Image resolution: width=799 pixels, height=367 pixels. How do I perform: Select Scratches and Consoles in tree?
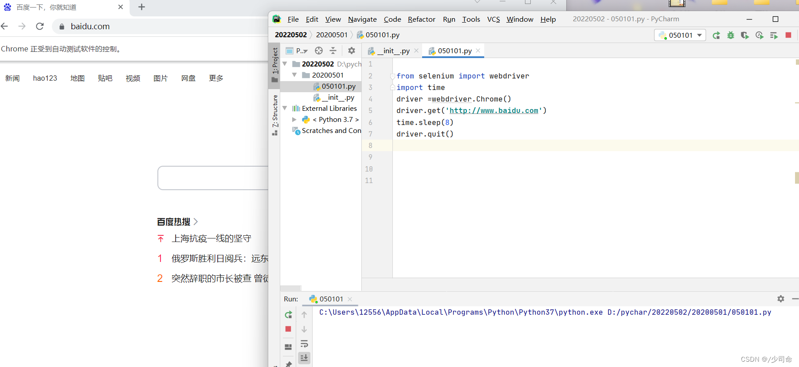point(331,130)
